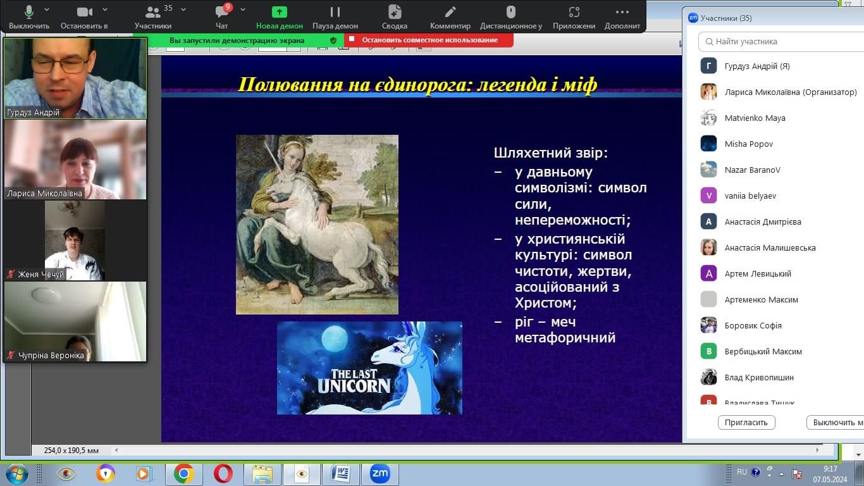Switch to Zoom app in taskbar
Viewport: 864px width, 486px height.
pyautogui.click(x=380, y=473)
